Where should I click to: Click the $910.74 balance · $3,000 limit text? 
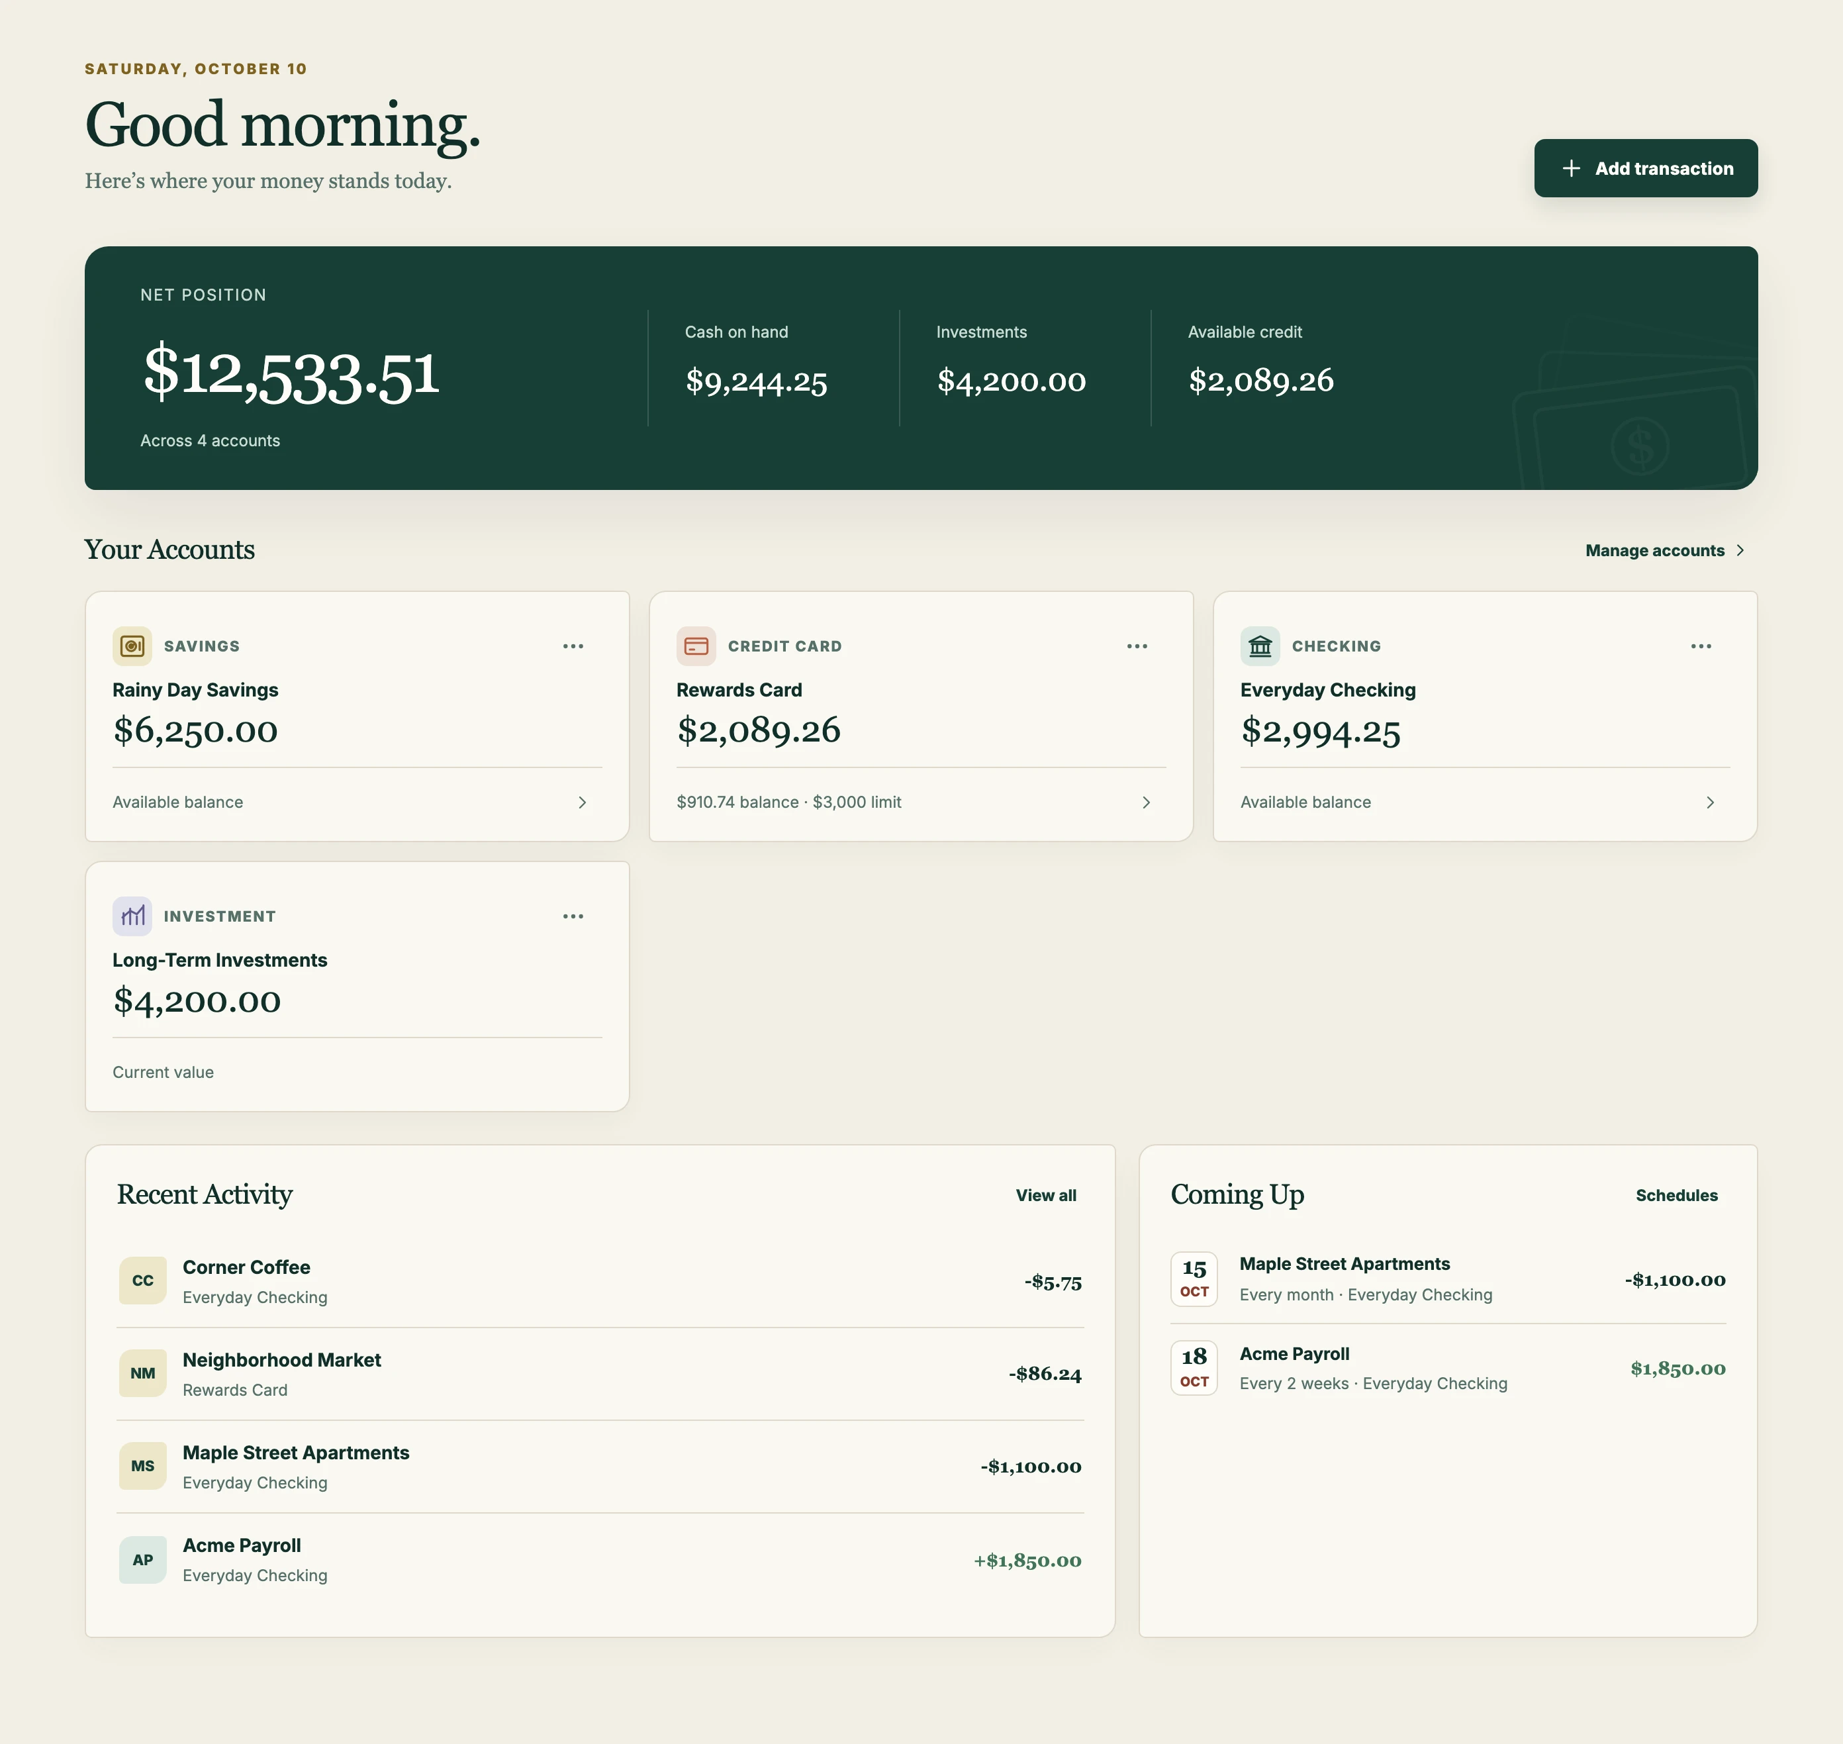tap(789, 802)
